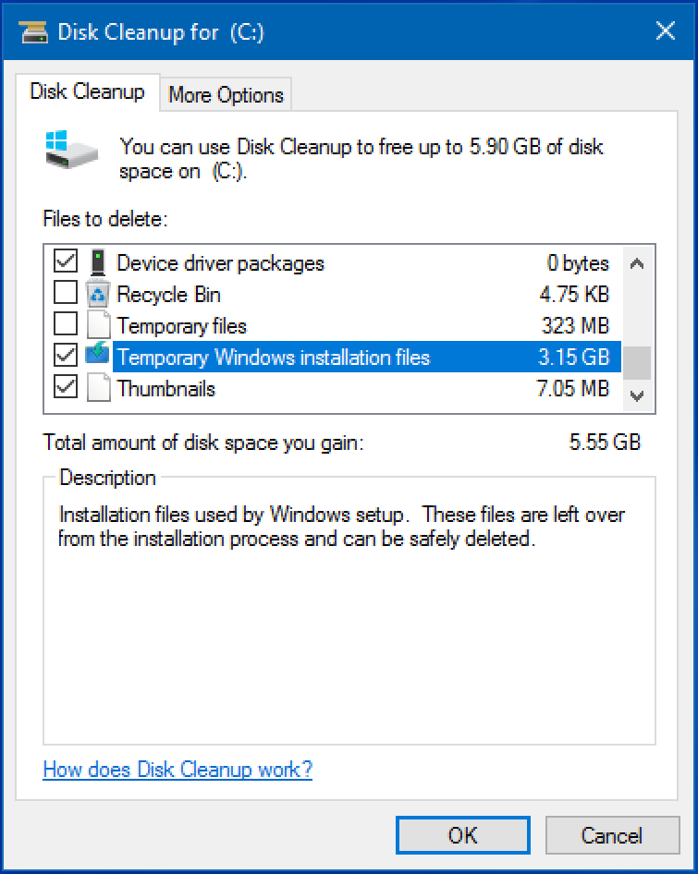Click the list scroll up arrow
The height and width of the screenshot is (874, 698).
pyautogui.click(x=637, y=263)
